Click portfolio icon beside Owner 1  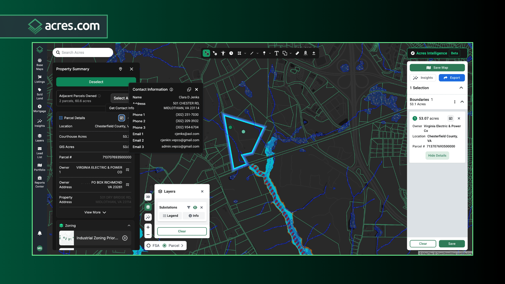[128, 170]
